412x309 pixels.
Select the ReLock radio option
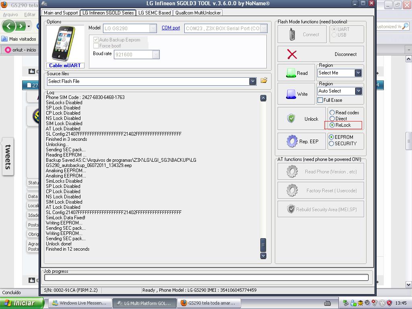pyautogui.click(x=332, y=125)
